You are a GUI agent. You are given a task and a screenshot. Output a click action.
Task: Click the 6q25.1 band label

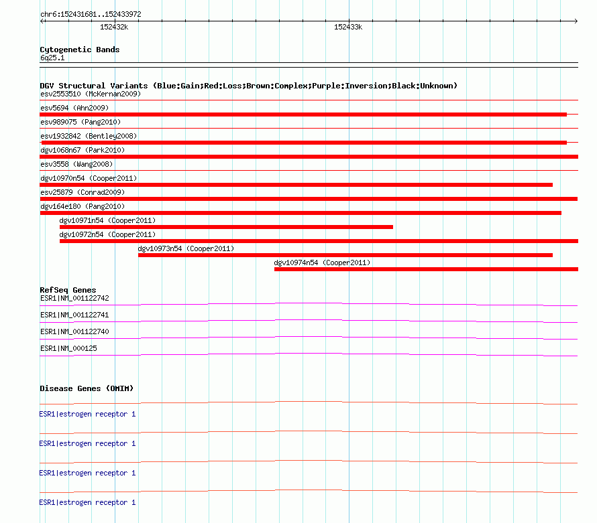(52, 58)
